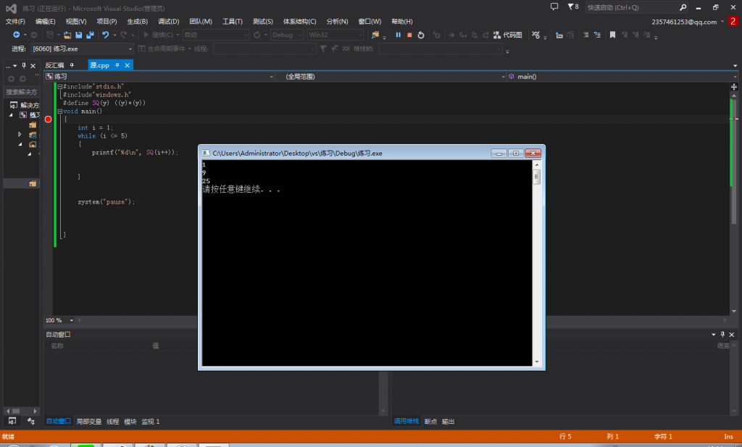Switch to the 线程 tab

click(x=112, y=422)
